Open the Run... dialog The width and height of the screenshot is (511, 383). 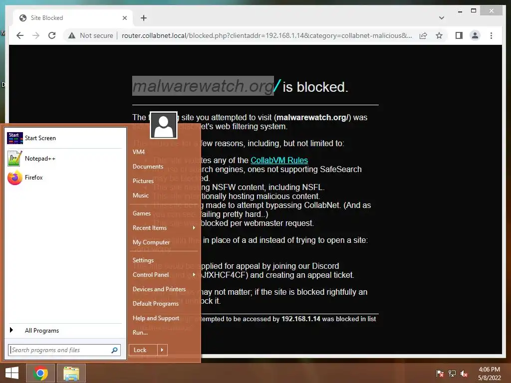(140, 333)
